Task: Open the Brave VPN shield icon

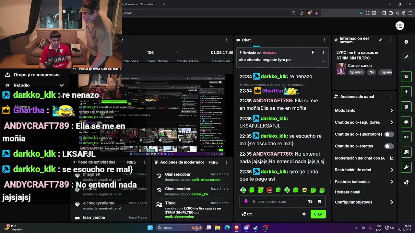Action: (404, 13)
